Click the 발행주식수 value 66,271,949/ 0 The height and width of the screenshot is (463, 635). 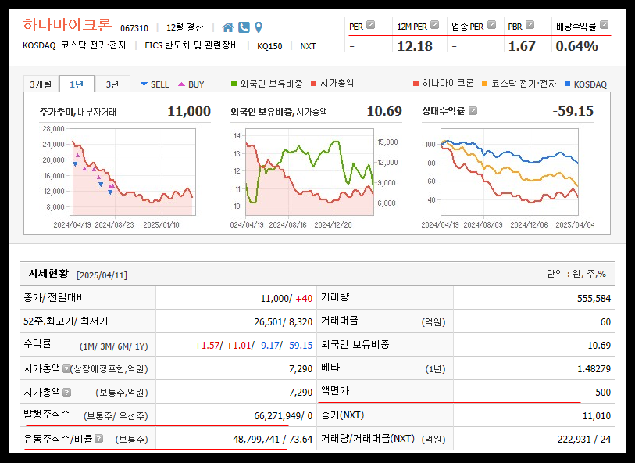pyautogui.click(x=283, y=416)
